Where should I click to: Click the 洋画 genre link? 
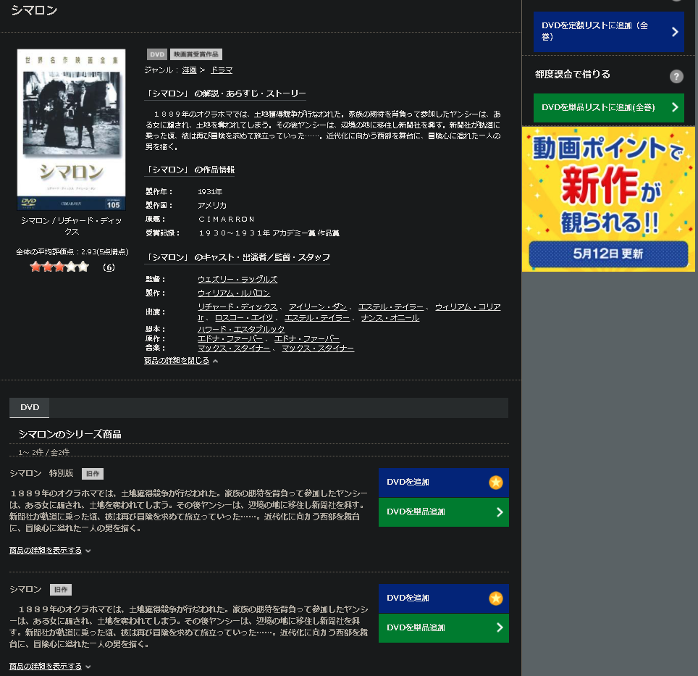pyautogui.click(x=189, y=70)
